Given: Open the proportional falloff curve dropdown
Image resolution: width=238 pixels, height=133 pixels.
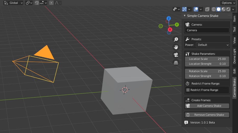Looking at the screenshot, I should point(58,3).
